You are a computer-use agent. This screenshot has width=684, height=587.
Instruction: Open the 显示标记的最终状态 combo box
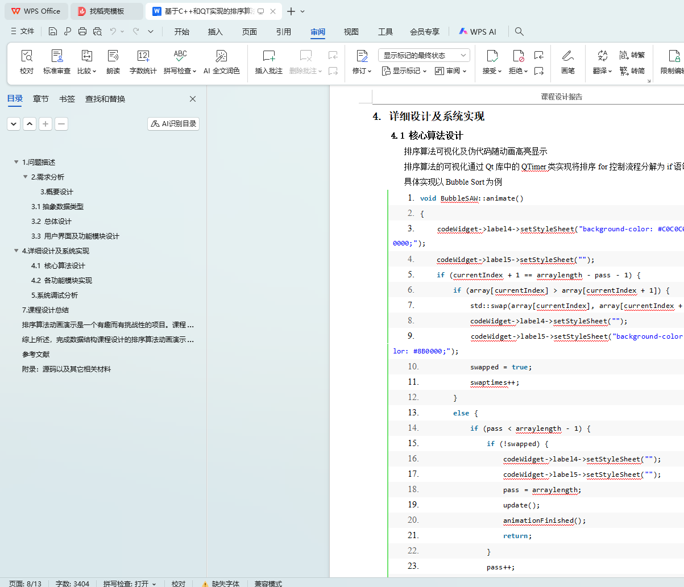pos(424,55)
